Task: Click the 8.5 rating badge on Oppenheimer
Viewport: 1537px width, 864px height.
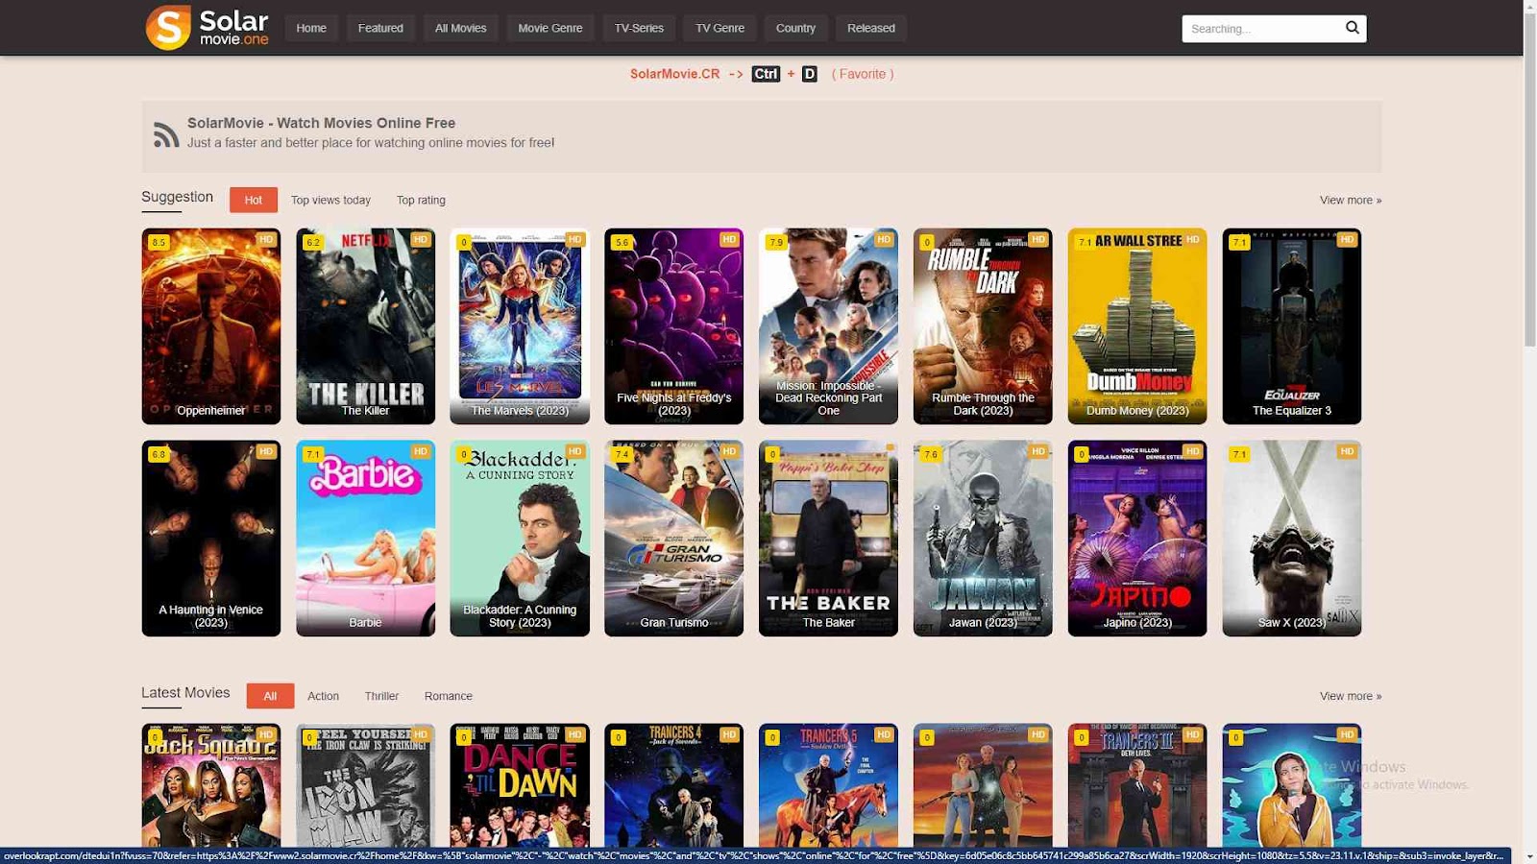Action: tap(159, 243)
